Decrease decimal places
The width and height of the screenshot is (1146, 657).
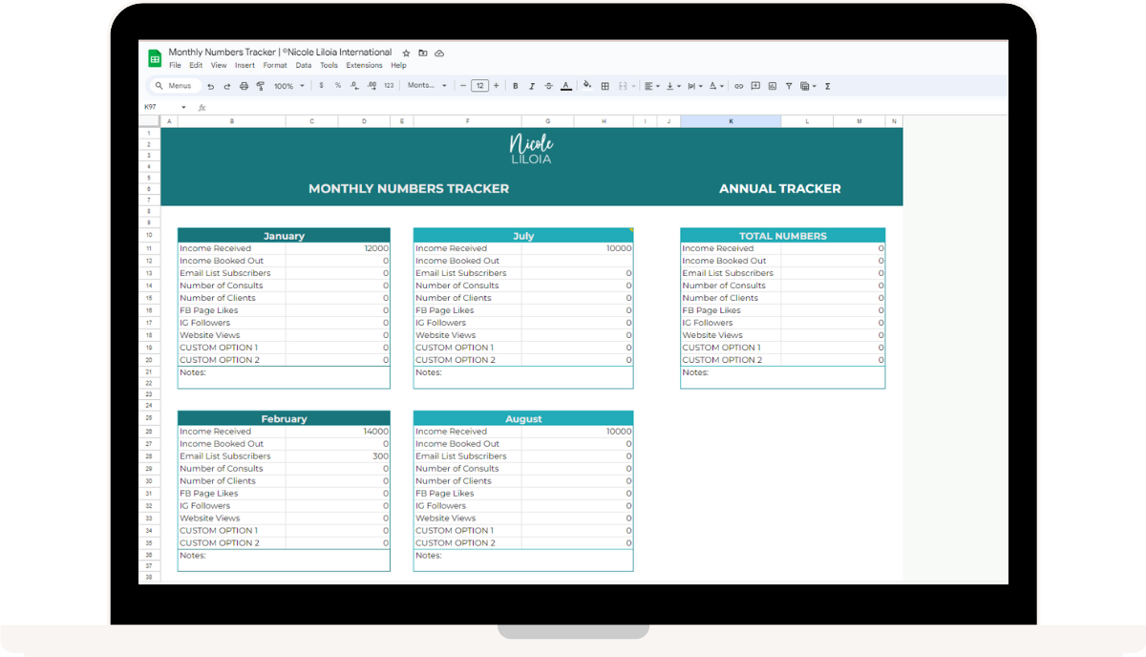coord(354,86)
